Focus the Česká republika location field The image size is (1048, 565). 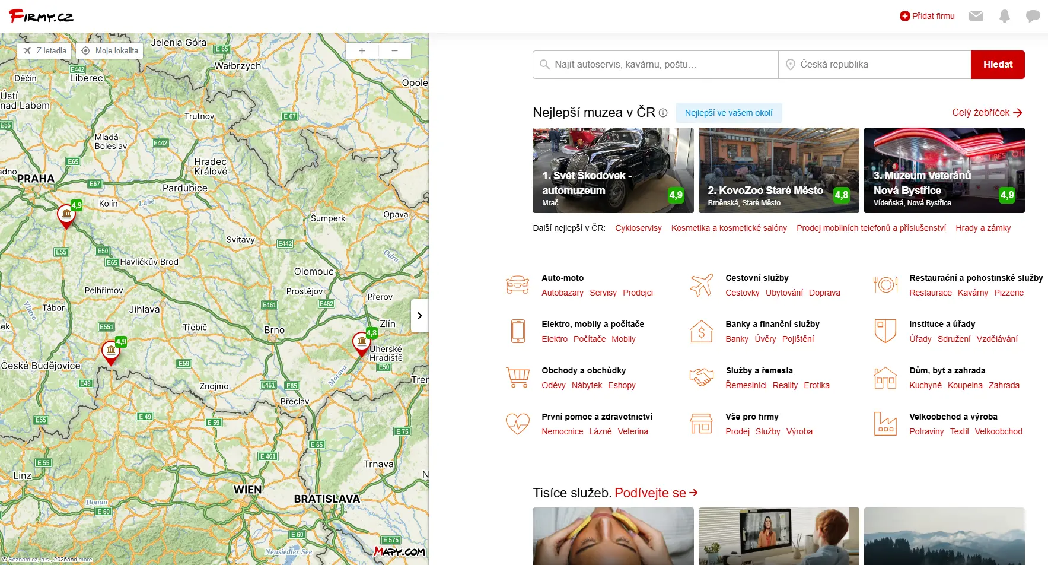874,64
